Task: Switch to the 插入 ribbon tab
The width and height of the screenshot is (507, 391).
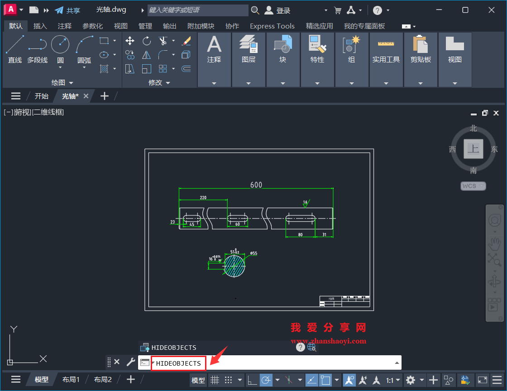Action: pos(40,26)
